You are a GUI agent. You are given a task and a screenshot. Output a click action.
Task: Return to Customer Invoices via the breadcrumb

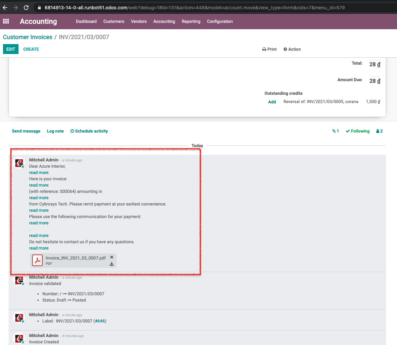27,37
